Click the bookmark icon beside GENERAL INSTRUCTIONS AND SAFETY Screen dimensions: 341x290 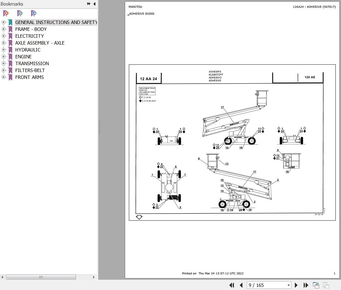click(10, 22)
